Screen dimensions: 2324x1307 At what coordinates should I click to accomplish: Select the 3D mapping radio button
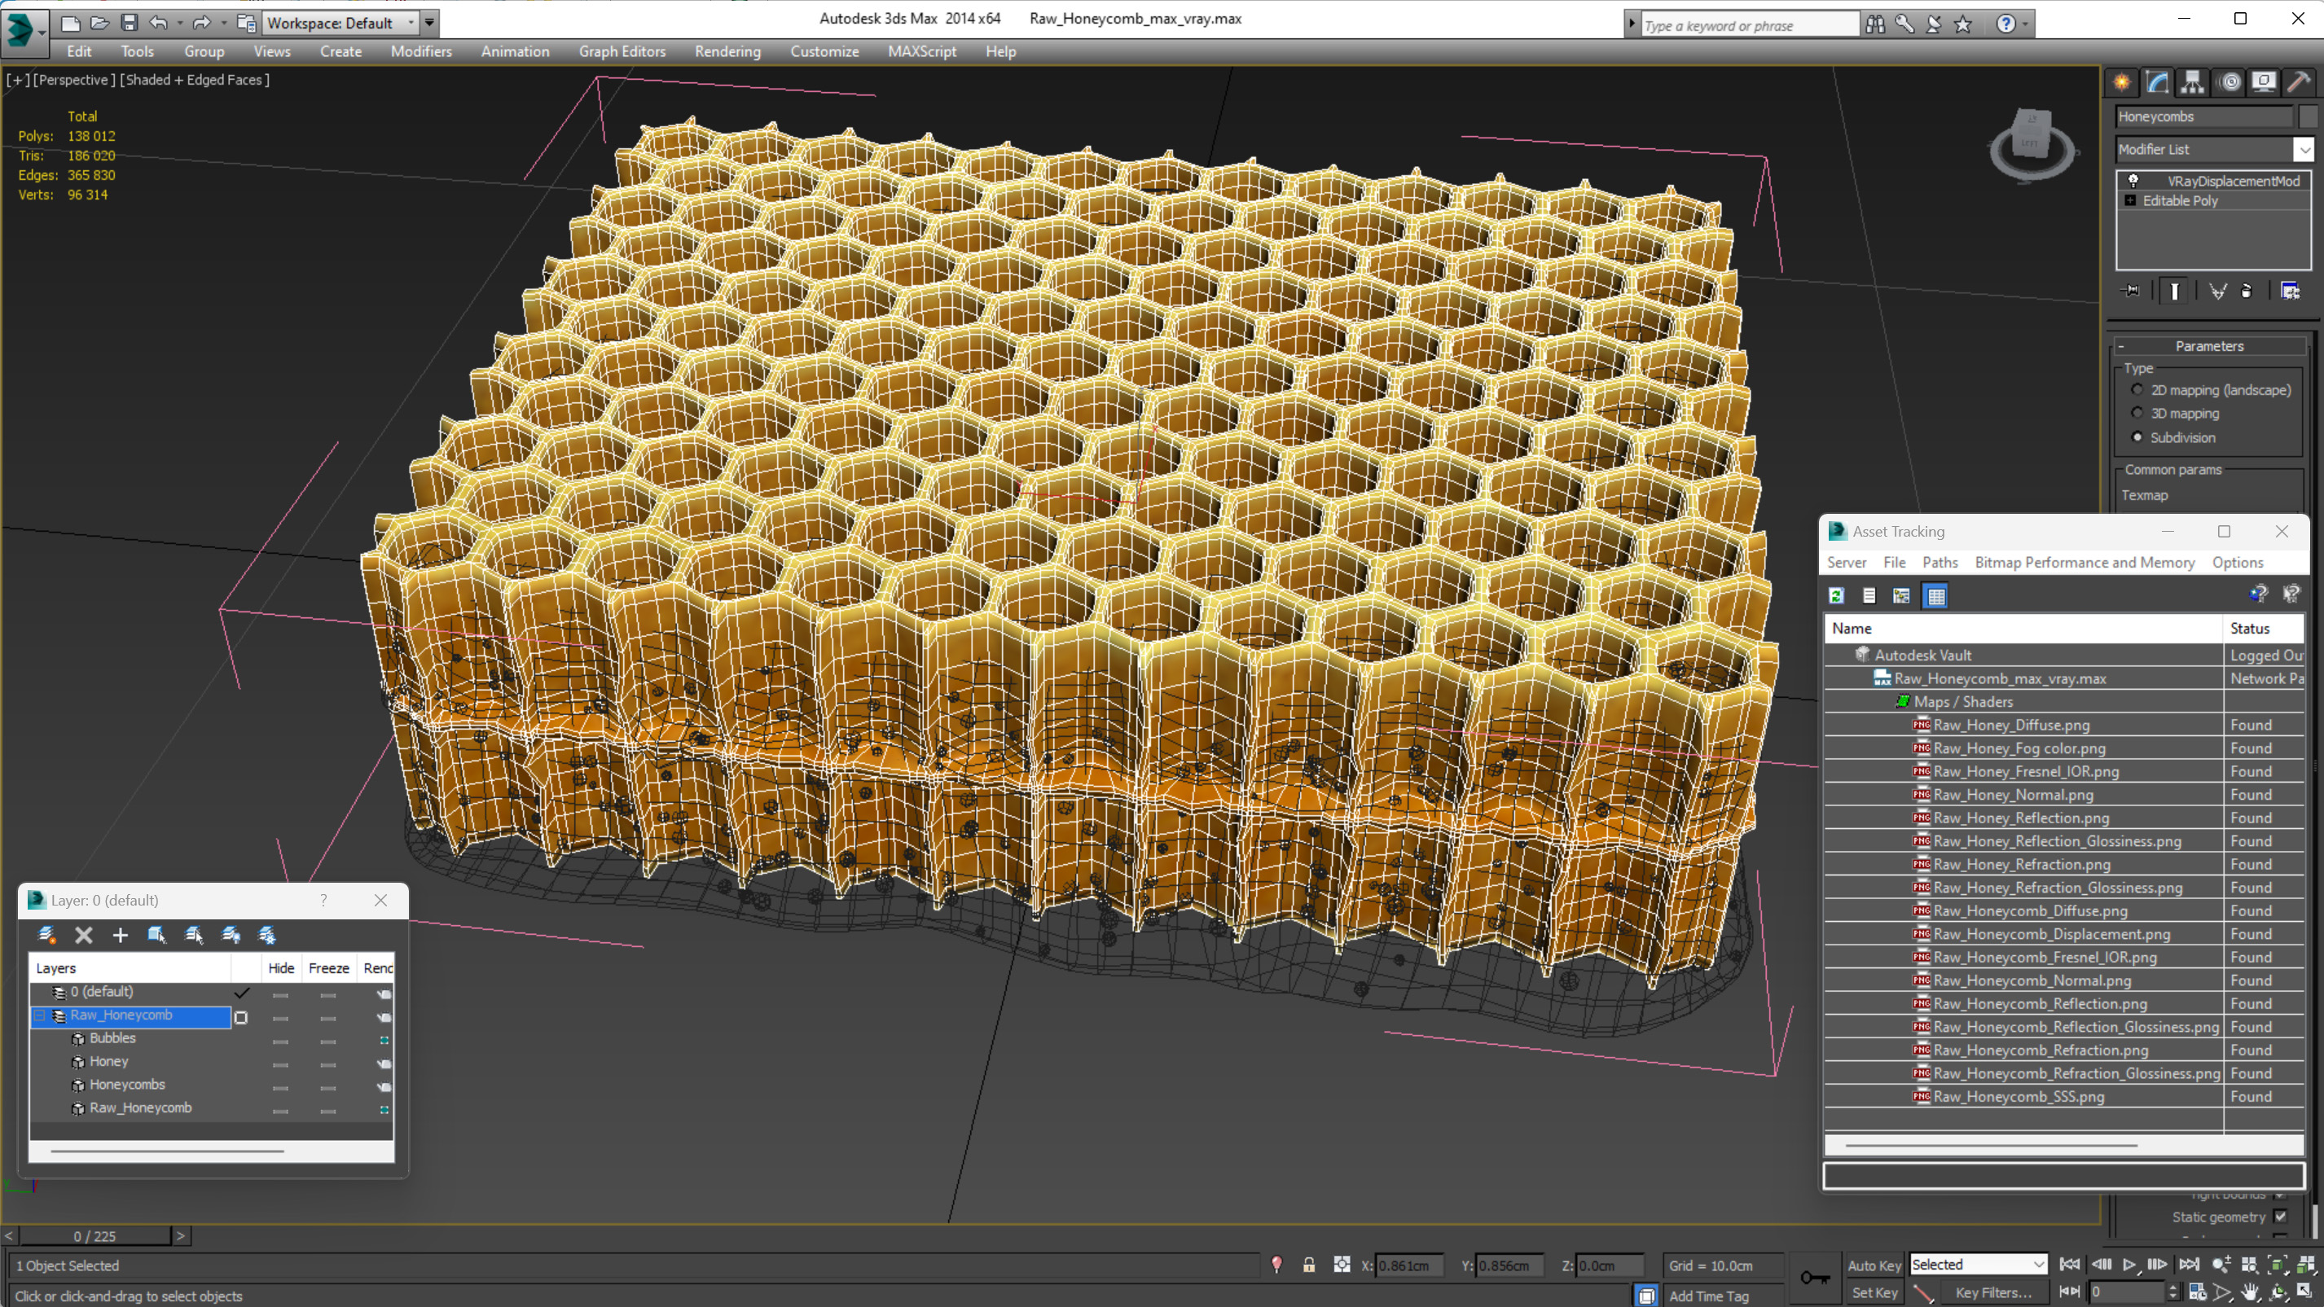(2137, 413)
